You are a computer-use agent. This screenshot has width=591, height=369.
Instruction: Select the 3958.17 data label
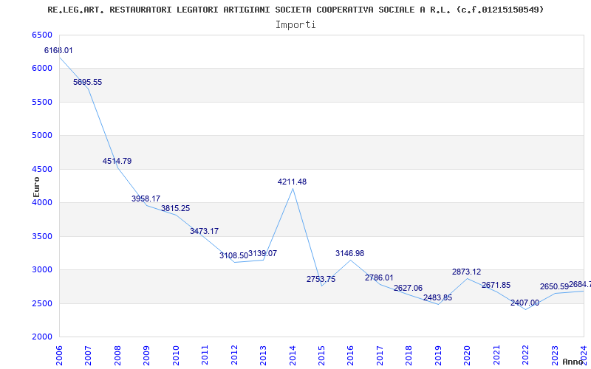pos(146,199)
